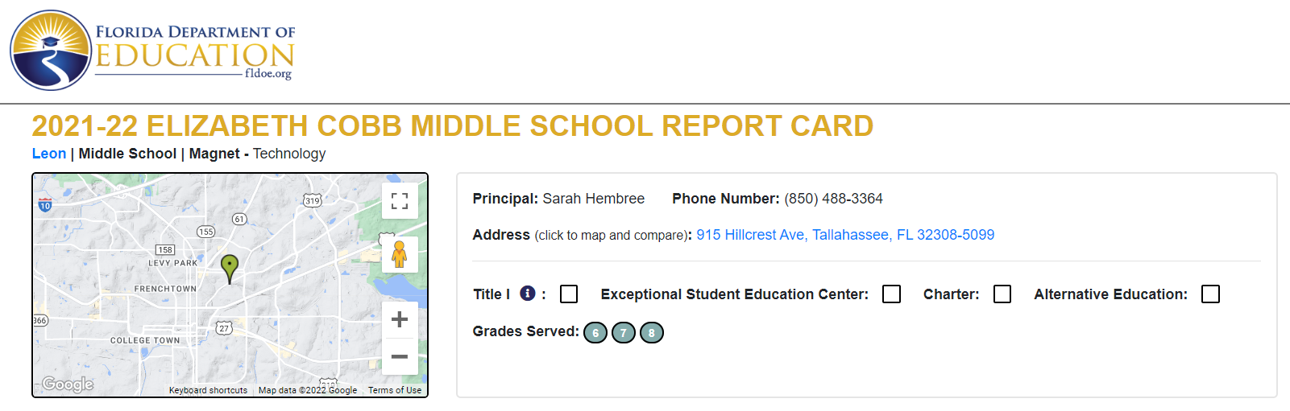Screen dimensions: 1290x411
Task: Zoom out on the map
Action: [x=400, y=356]
